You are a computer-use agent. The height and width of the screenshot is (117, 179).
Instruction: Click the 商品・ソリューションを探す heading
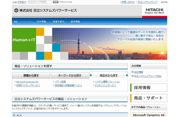[33, 66]
